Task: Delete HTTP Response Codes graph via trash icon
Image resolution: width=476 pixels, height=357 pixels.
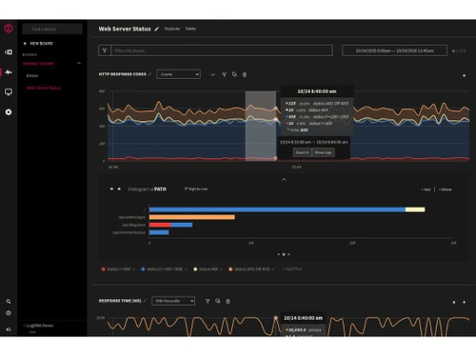Action: (x=245, y=74)
